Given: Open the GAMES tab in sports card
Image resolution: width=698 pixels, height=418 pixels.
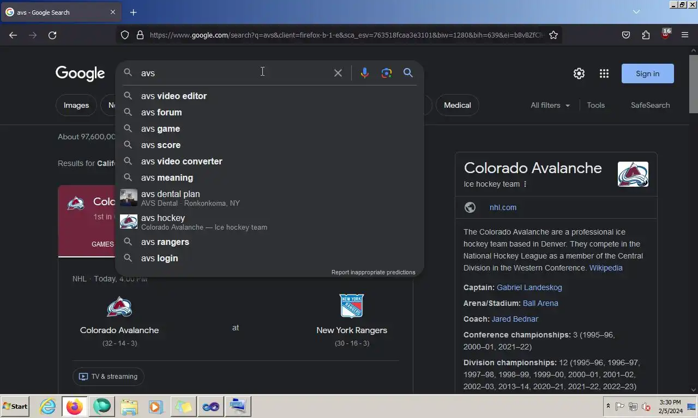Looking at the screenshot, I should [x=103, y=244].
